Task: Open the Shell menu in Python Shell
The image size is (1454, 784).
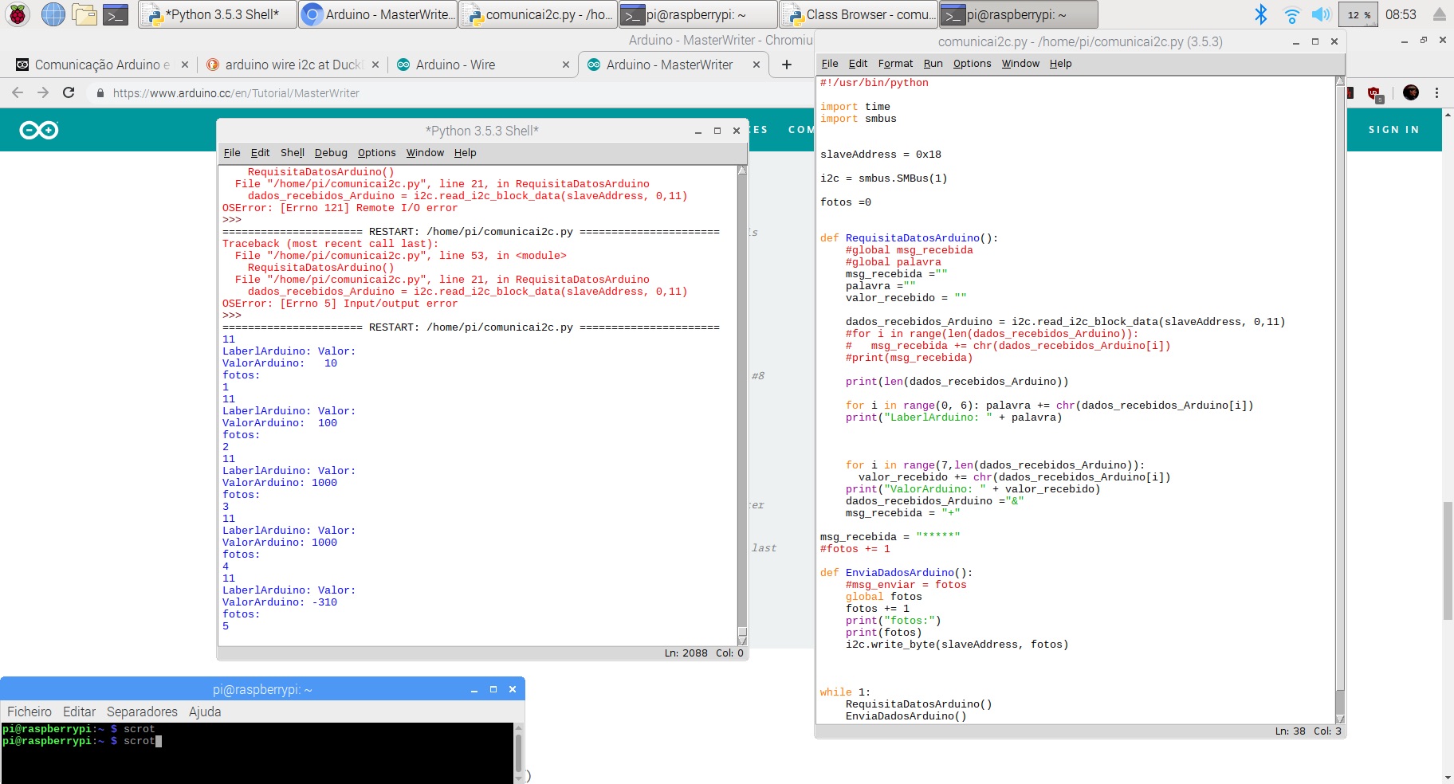Action: [x=293, y=152]
